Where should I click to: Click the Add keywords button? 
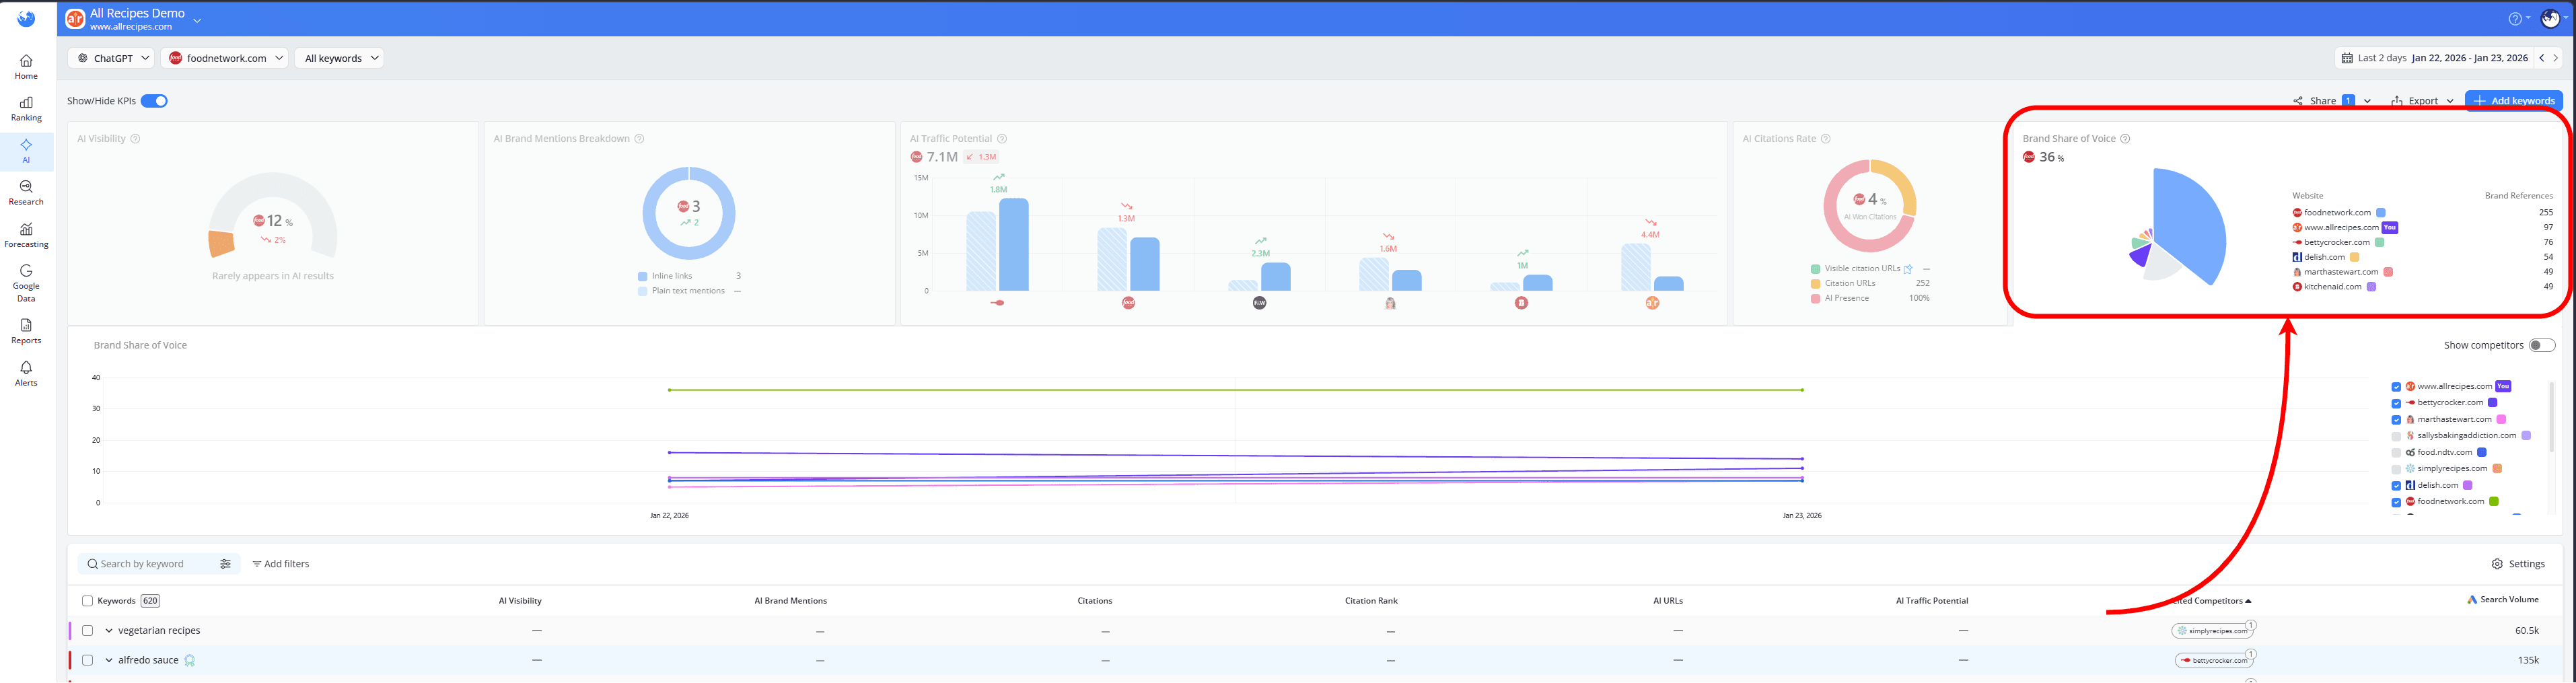click(x=2513, y=101)
